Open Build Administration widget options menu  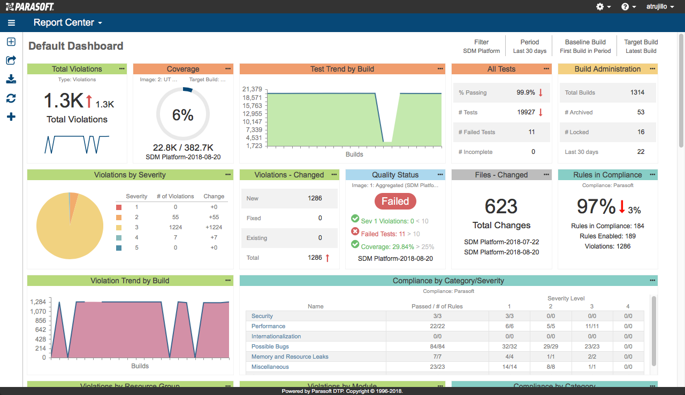pyautogui.click(x=652, y=68)
